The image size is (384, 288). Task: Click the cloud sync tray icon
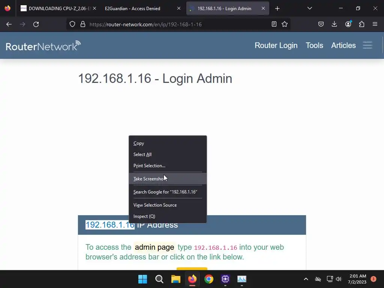318,279
